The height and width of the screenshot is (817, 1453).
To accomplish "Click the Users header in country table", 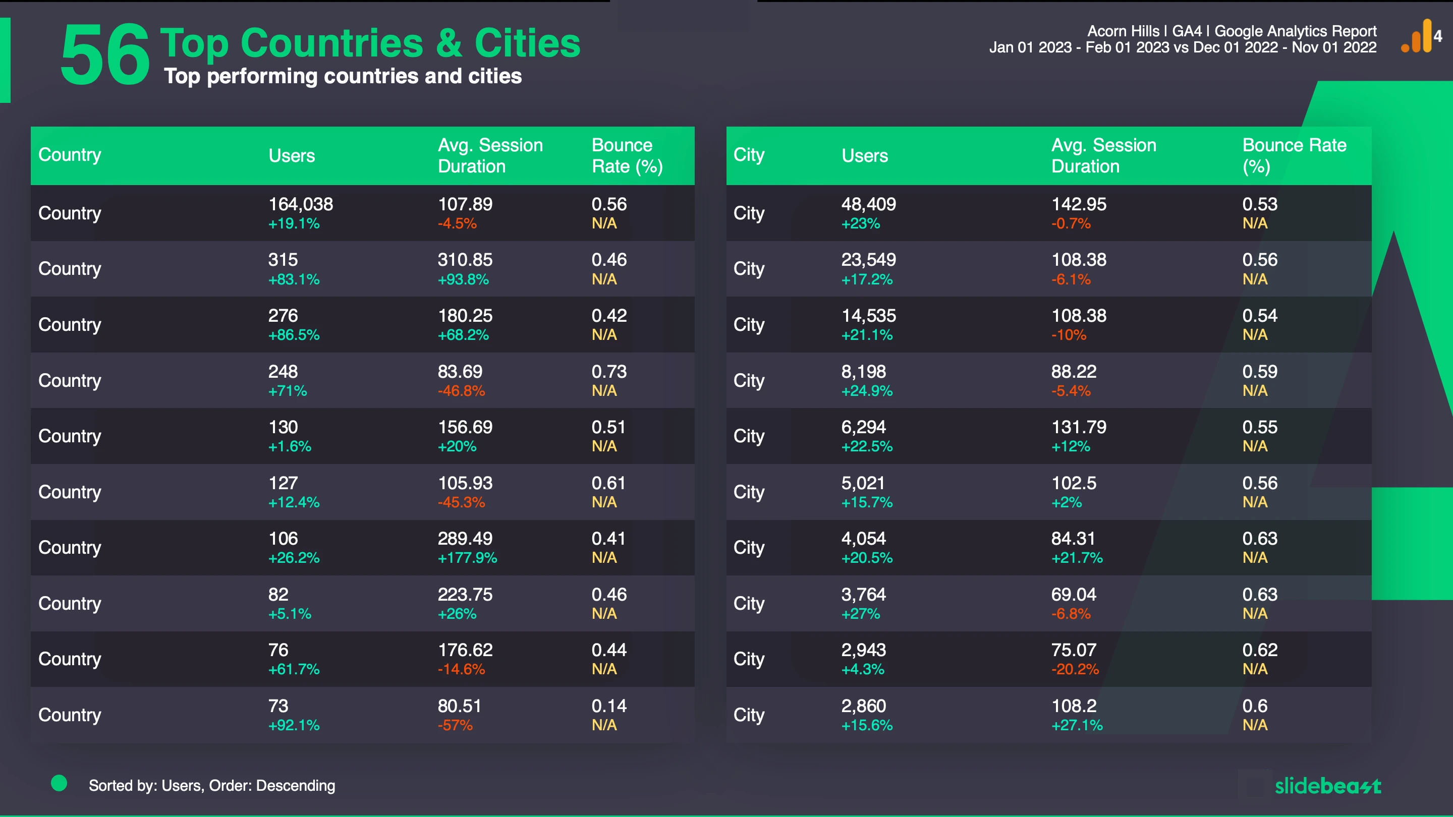I will click(292, 156).
